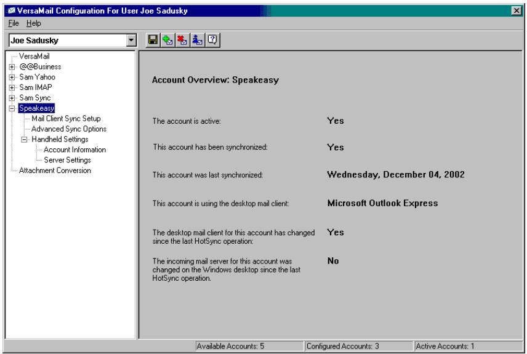The width and height of the screenshot is (527, 354).
Task: Click the Account Overview: Speakeasy heading
Action: point(215,80)
